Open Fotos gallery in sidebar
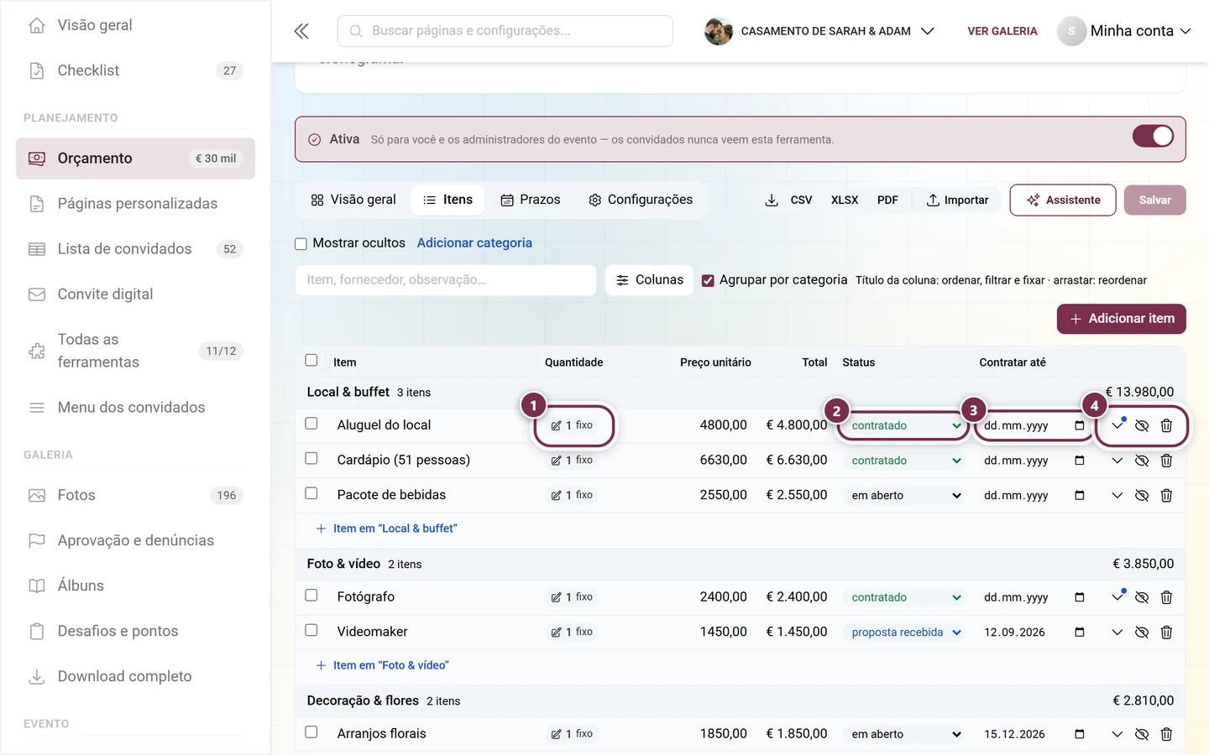Image resolution: width=1209 pixels, height=755 pixels. (x=135, y=496)
